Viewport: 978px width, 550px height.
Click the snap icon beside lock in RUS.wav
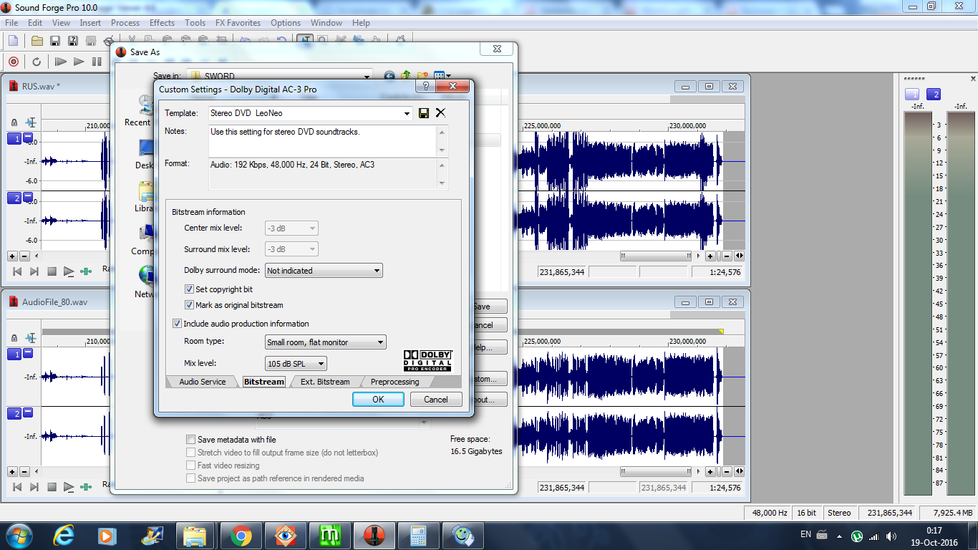pos(31,123)
